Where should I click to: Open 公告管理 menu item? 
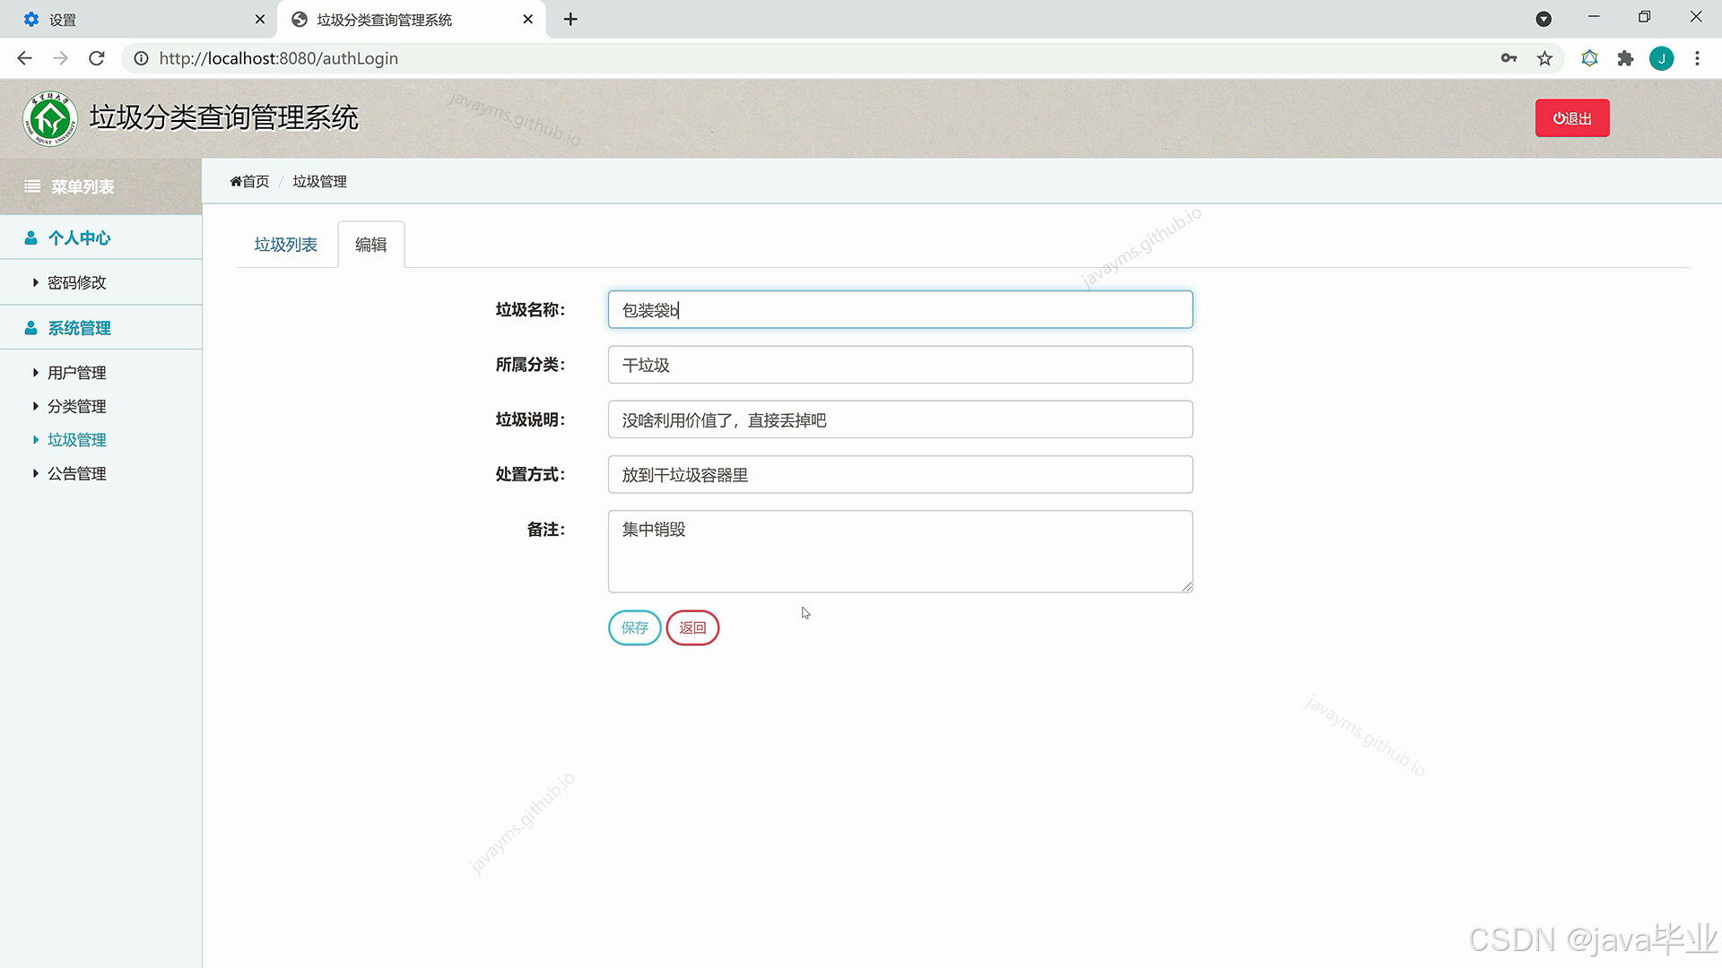pos(76,473)
